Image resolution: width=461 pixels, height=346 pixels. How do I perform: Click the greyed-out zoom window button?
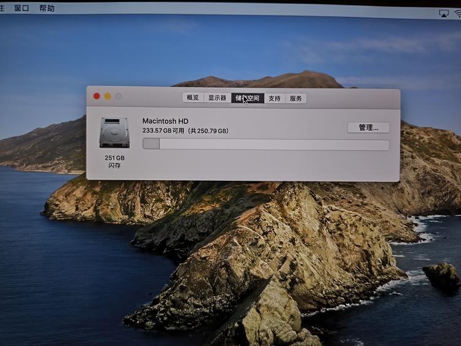click(x=119, y=96)
